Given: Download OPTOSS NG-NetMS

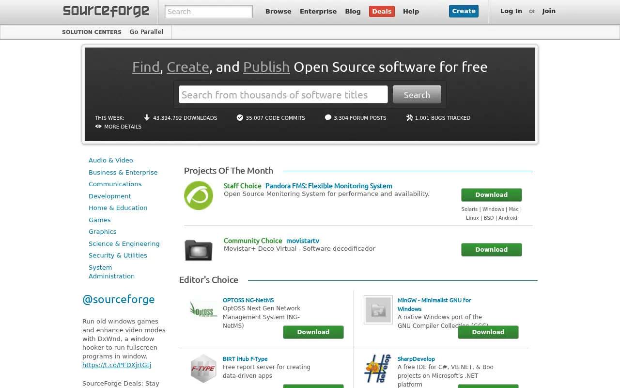Looking at the screenshot, I should point(313,332).
